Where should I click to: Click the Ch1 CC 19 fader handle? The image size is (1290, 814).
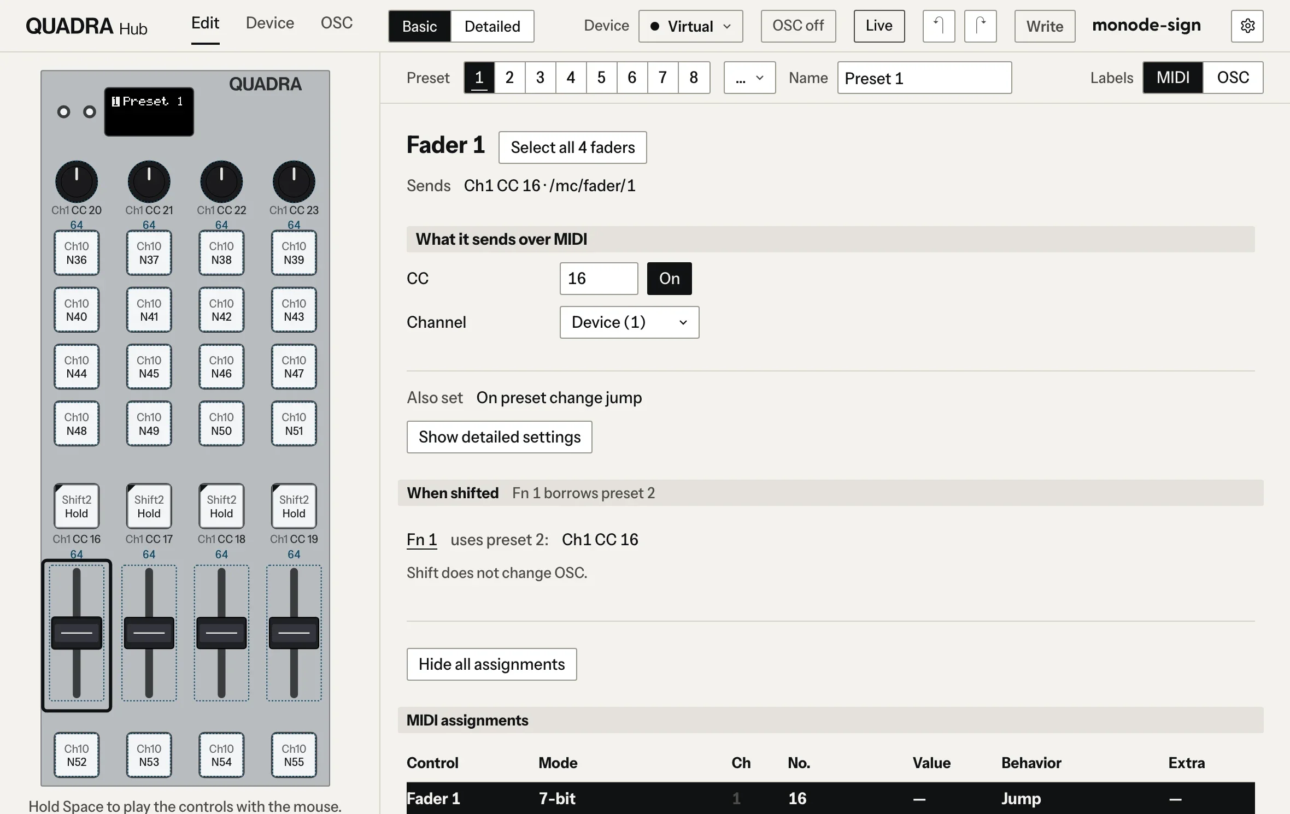pos(294,633)
